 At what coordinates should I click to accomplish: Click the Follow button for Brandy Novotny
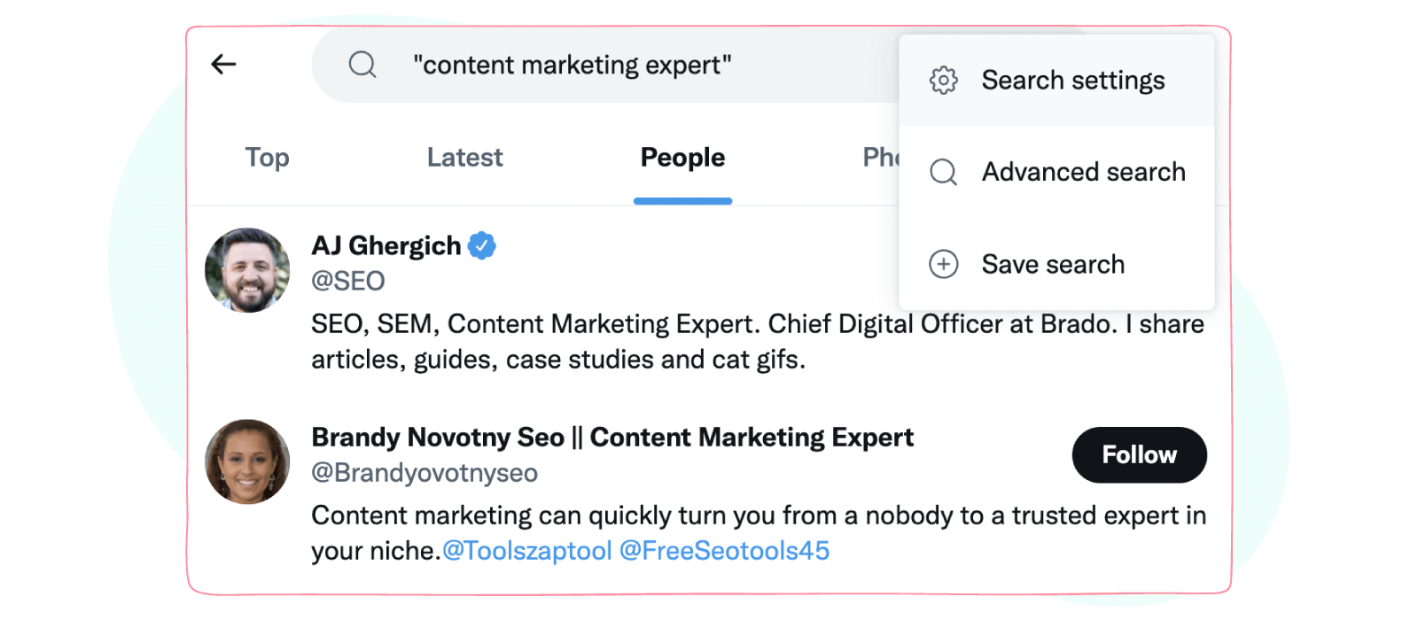pos(1139,454)
